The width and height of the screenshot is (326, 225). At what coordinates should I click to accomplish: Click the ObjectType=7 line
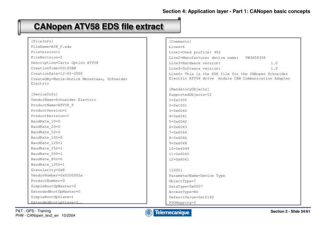(182, 181)
